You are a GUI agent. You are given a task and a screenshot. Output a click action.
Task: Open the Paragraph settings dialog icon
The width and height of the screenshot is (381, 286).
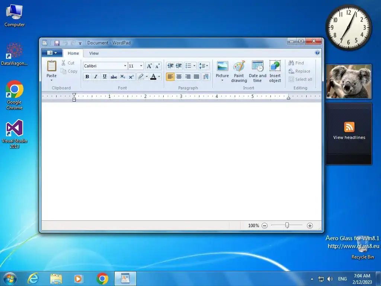206,77
